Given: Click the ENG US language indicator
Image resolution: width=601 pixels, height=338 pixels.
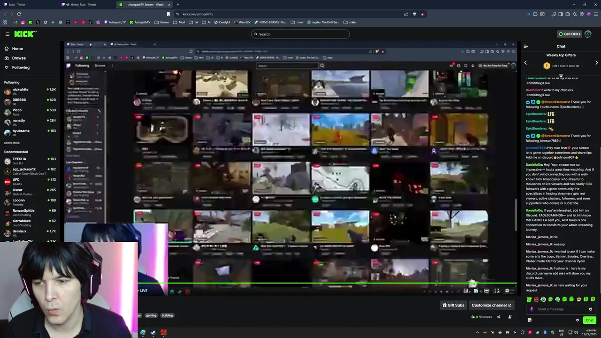Looking at the screenshot, I should (x=562, y=333).
